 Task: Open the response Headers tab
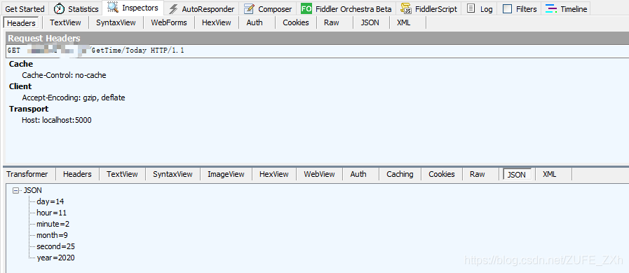[77, 174]
